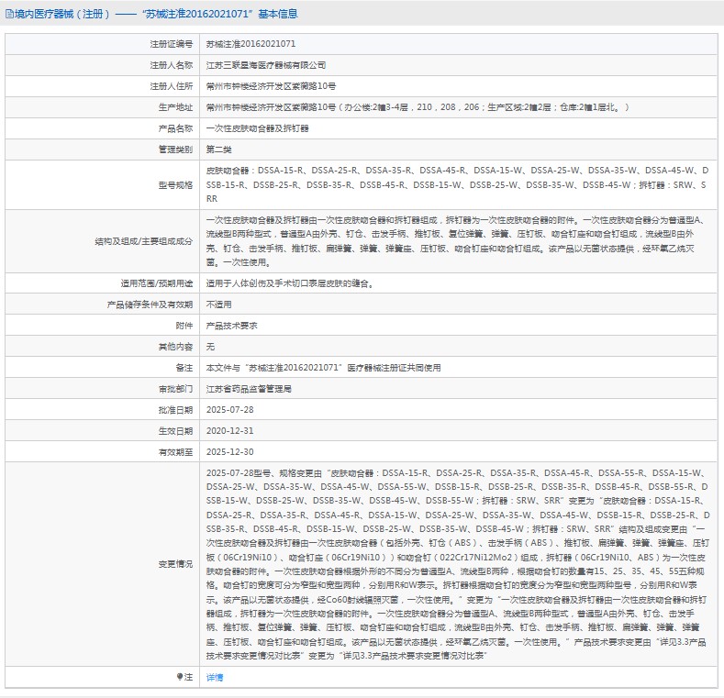Image resolution: width=724 pixels, height=698 pixels.
Task: Click the 注册证编号 label cell
Action: [x=102, y=44]
